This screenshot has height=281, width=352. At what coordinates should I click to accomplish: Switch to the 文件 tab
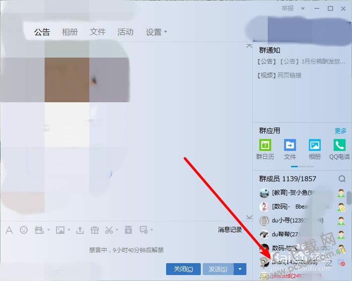coord(98,32)
